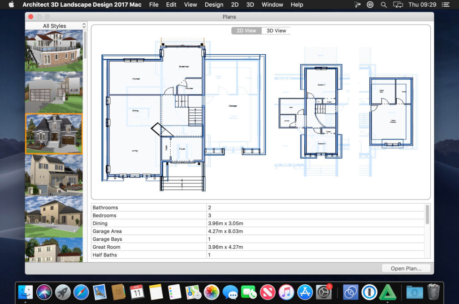Image resolution: width=459 pixels, height=304 pixels.
Task: Select the white terraced house thumbnail
Action: [x=54, y=50]
